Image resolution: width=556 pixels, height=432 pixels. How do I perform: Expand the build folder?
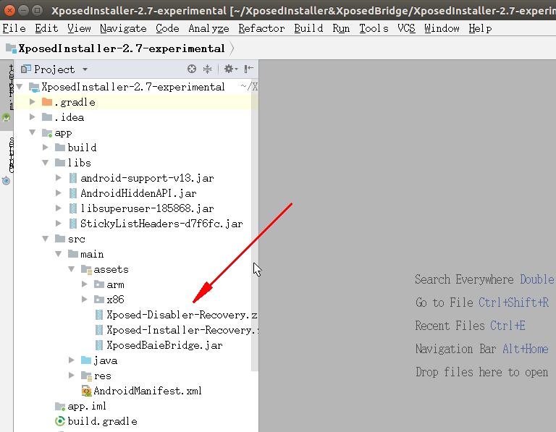click(46, 148)
